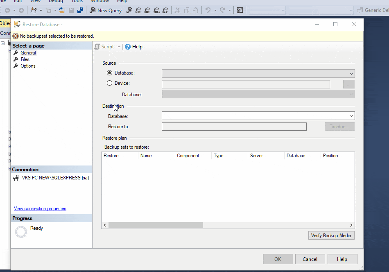Click the red error icon in warning bar
The image size is (389, 272).
(x=16, y=36)
